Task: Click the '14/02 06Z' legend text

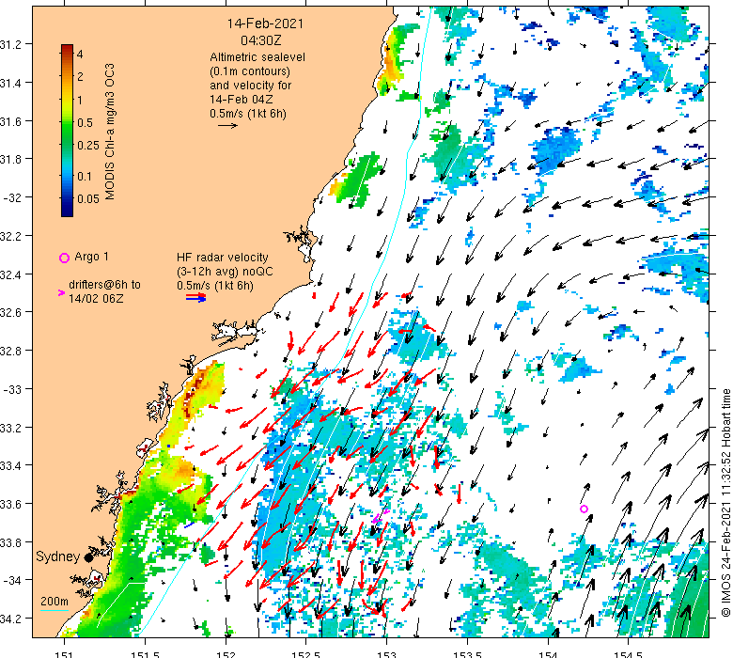Action: pos(96,299)
